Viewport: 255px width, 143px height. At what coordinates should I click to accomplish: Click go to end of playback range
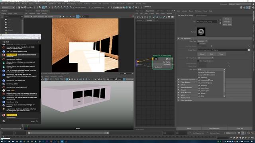(x=252, y=138)
